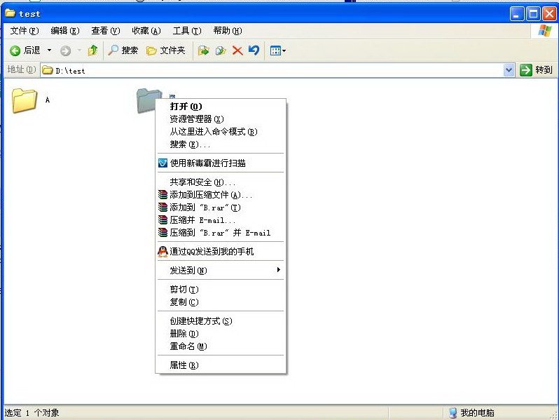Click the blue Undo arrow icon
This screenshot has height=420, width=559.
[254, 50]
